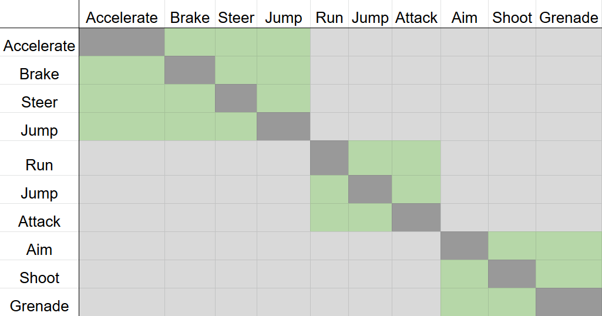Click the Aim column header

coord(464,18)
